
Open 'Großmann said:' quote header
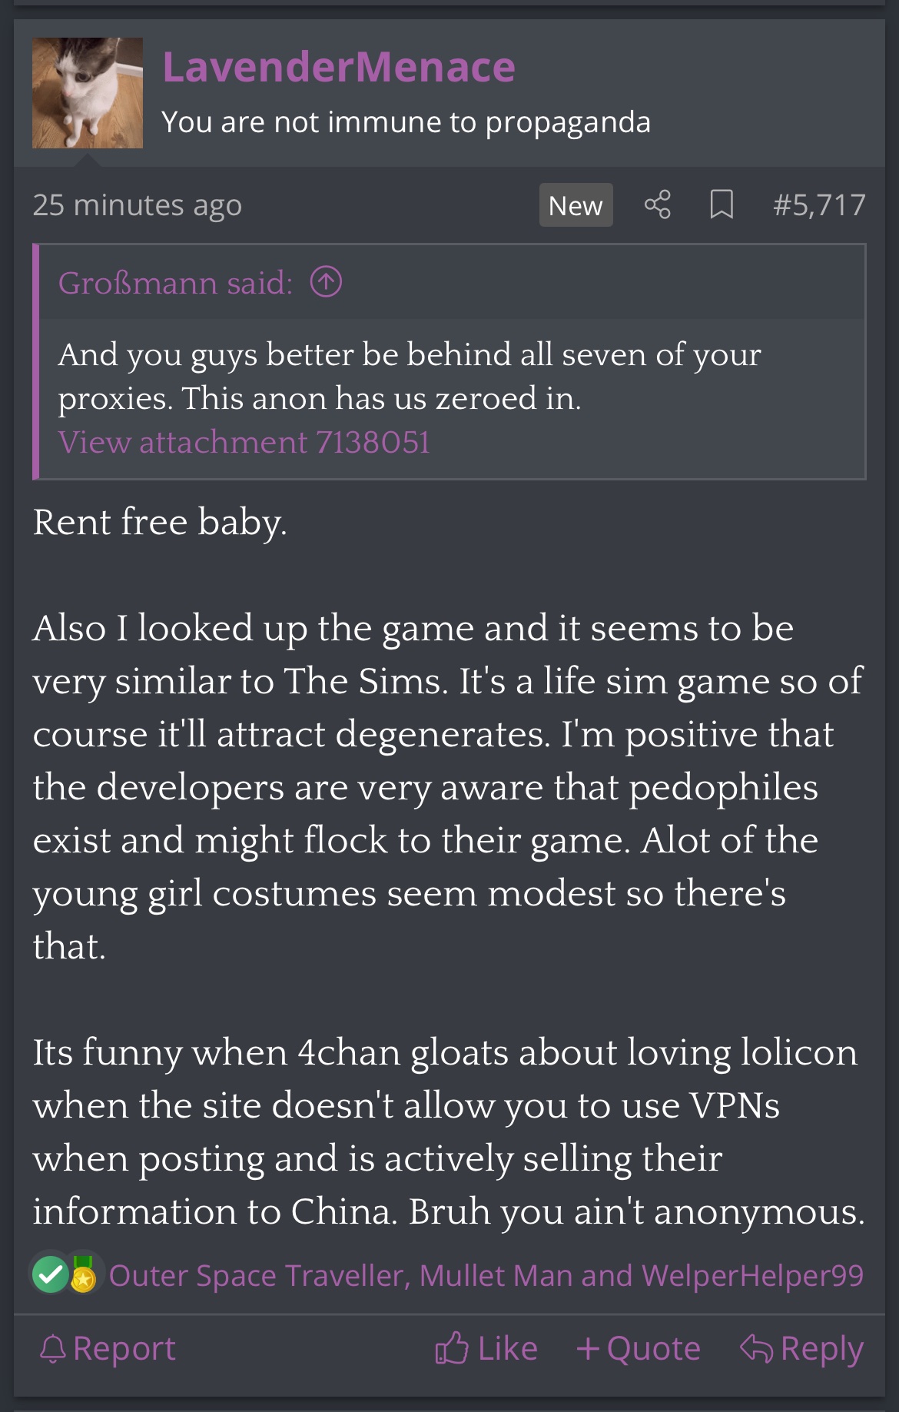175,283
